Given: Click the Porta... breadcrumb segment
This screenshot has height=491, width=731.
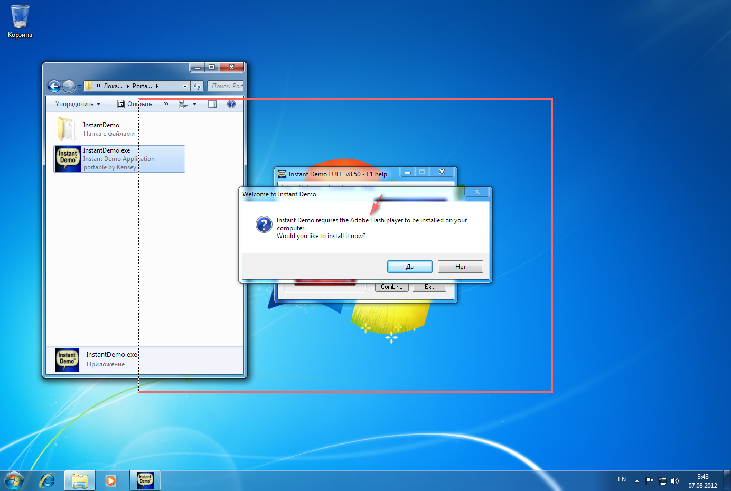Looking at the screenshot, I should coord(142,86).
